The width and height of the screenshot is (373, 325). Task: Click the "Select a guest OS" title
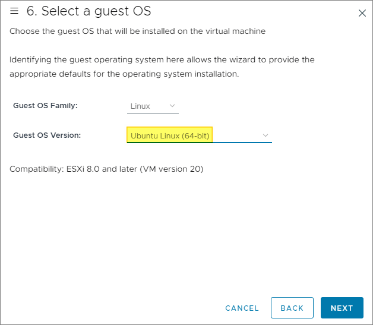[96, 11]
